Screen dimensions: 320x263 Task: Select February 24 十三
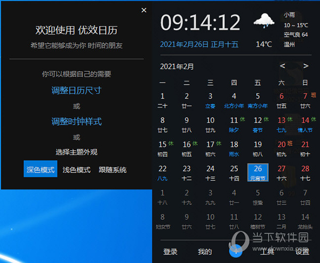tap(210, 173)
